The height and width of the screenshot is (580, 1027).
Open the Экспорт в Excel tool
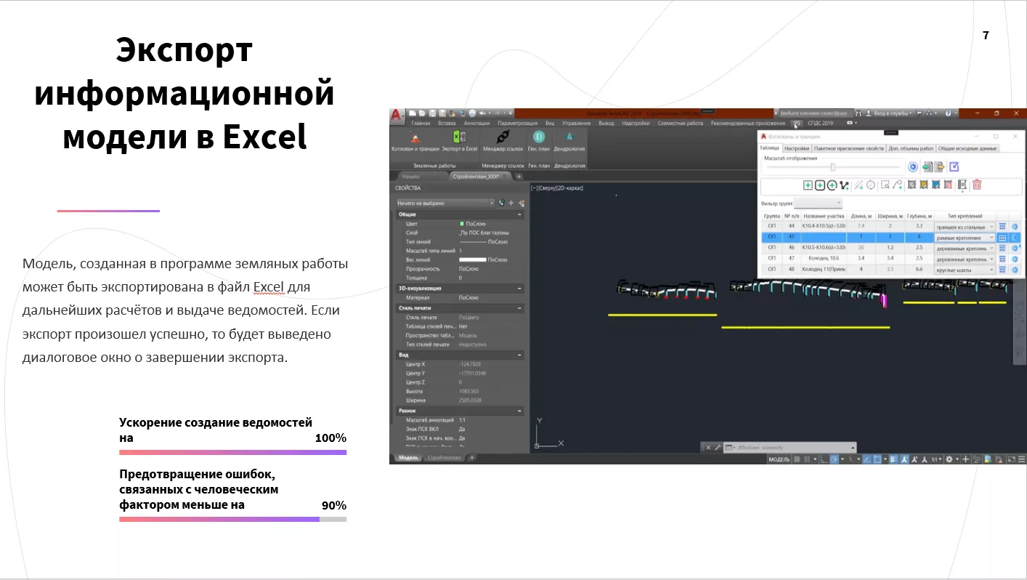tap(458, 145)
